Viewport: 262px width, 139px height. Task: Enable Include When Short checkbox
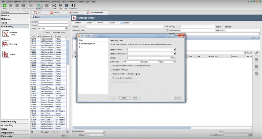tap(111, 66)
